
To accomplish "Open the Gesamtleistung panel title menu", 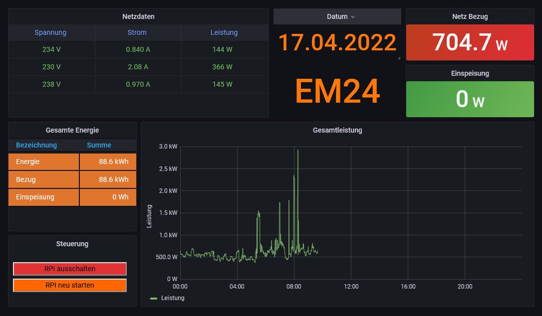I will point(337,130).
